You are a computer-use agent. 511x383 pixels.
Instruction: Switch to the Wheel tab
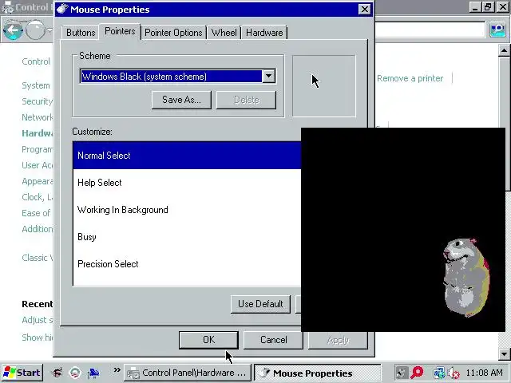tap(224, 33)
